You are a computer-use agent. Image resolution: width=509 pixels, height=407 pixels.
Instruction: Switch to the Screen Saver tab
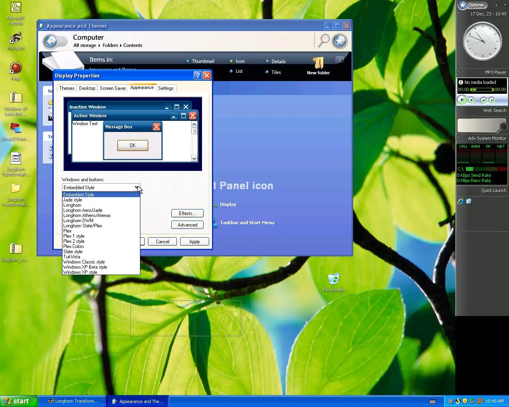point(113,88)
